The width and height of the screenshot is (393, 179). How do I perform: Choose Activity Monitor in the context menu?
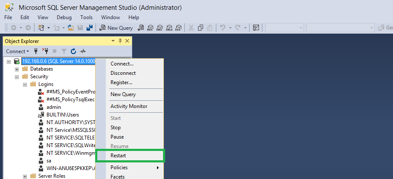point(130,106)
